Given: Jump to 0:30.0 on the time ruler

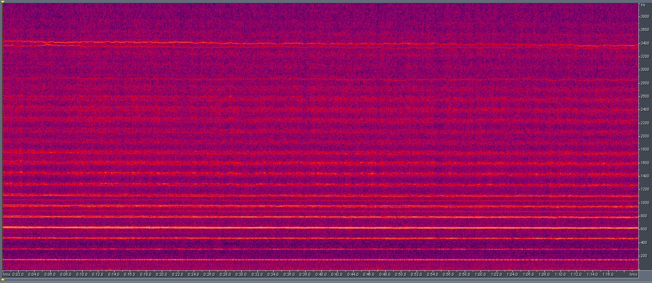Looking at the screenshot, I should coord(241,275).
